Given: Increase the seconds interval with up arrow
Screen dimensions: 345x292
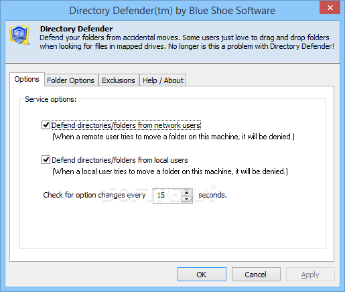Looking at the screenshot, I should (186, 192).
